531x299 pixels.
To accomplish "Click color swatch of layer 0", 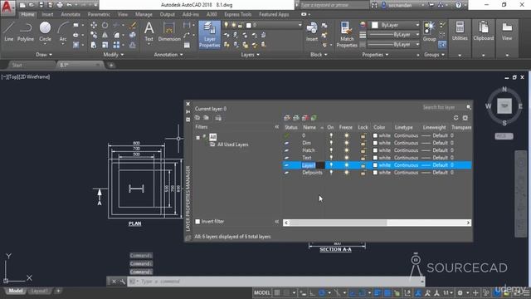I will [x=375, y=135].
